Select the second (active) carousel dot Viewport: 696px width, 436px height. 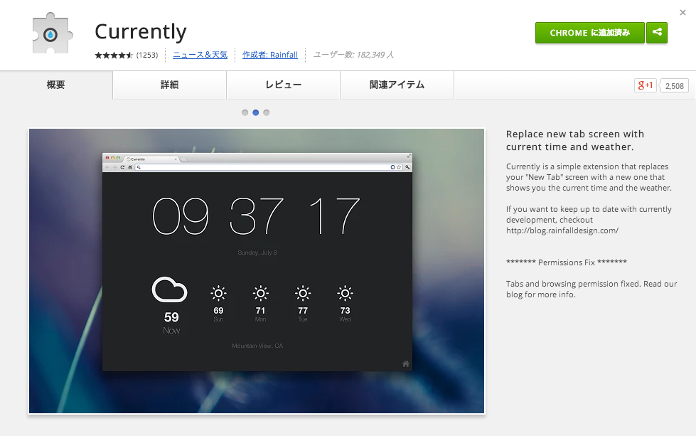pyautogui.click(x=256, y=113)
